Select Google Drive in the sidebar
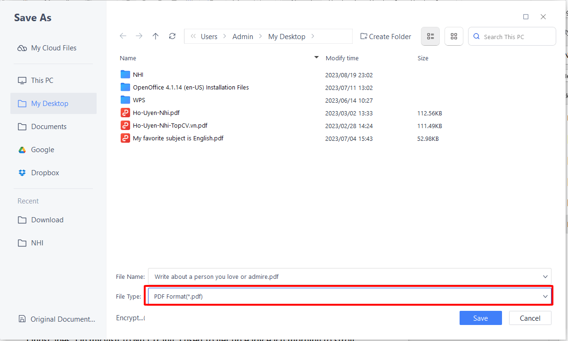 point(42,149)
